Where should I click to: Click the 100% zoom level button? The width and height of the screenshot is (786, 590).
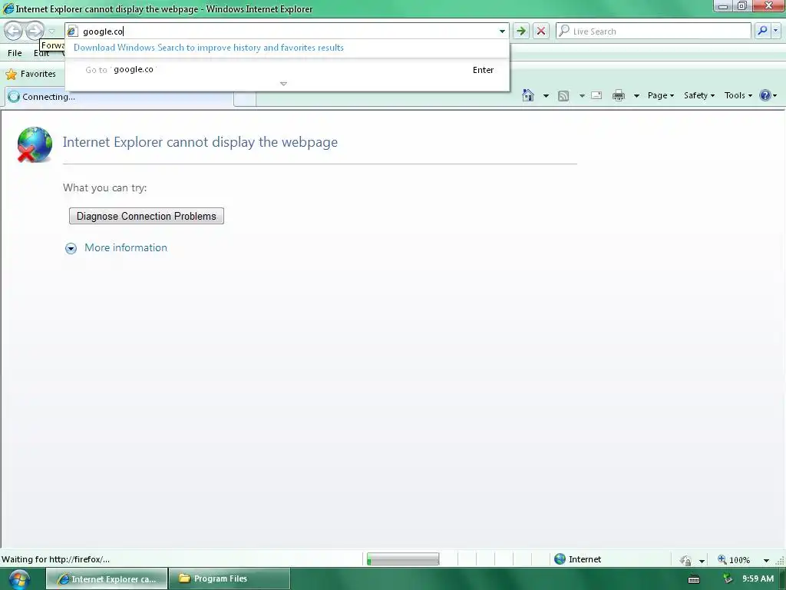coord(734,560)
